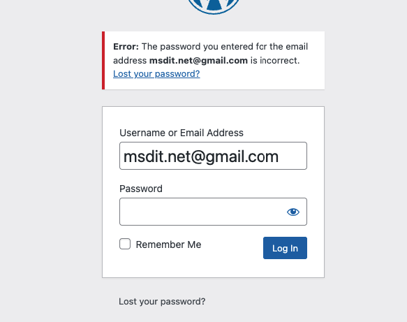Click gray page background left of the form
Screen dimensions: 407x322
[51, 182]
